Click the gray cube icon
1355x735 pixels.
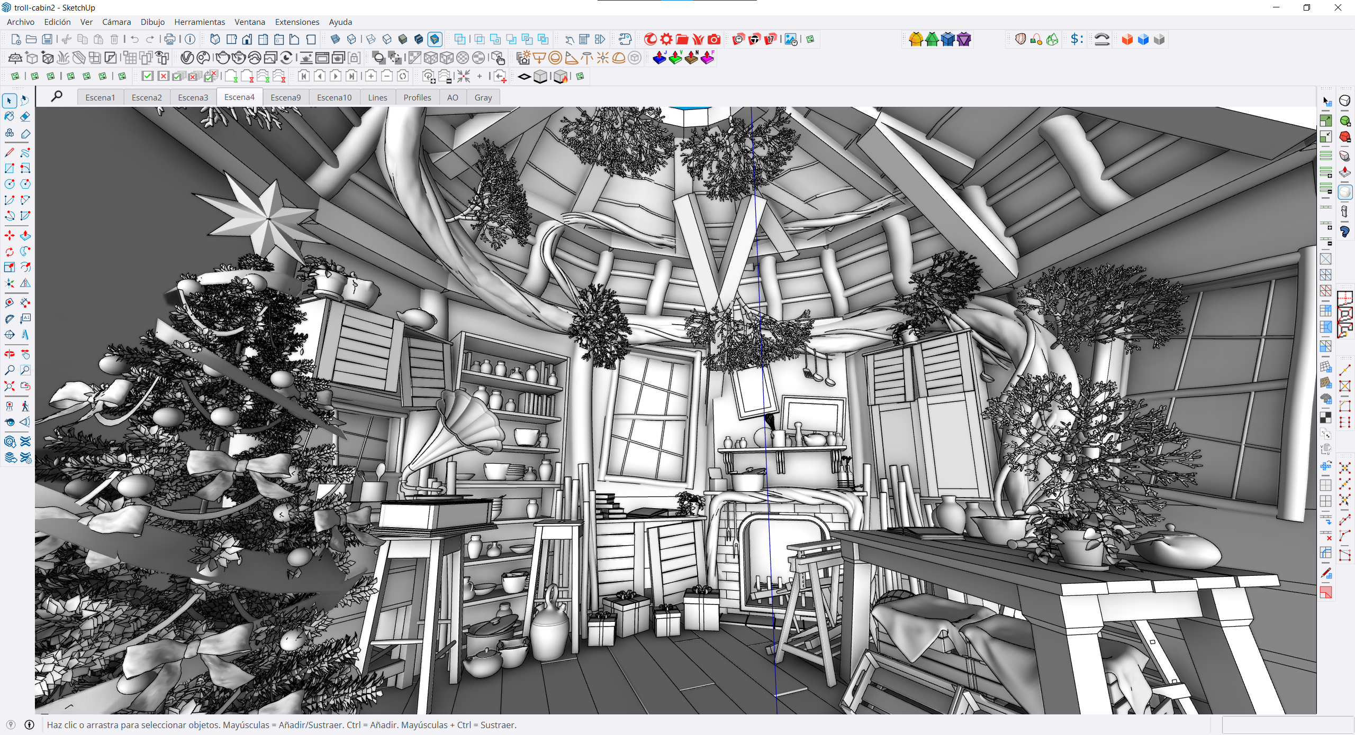coord(1159,39)
